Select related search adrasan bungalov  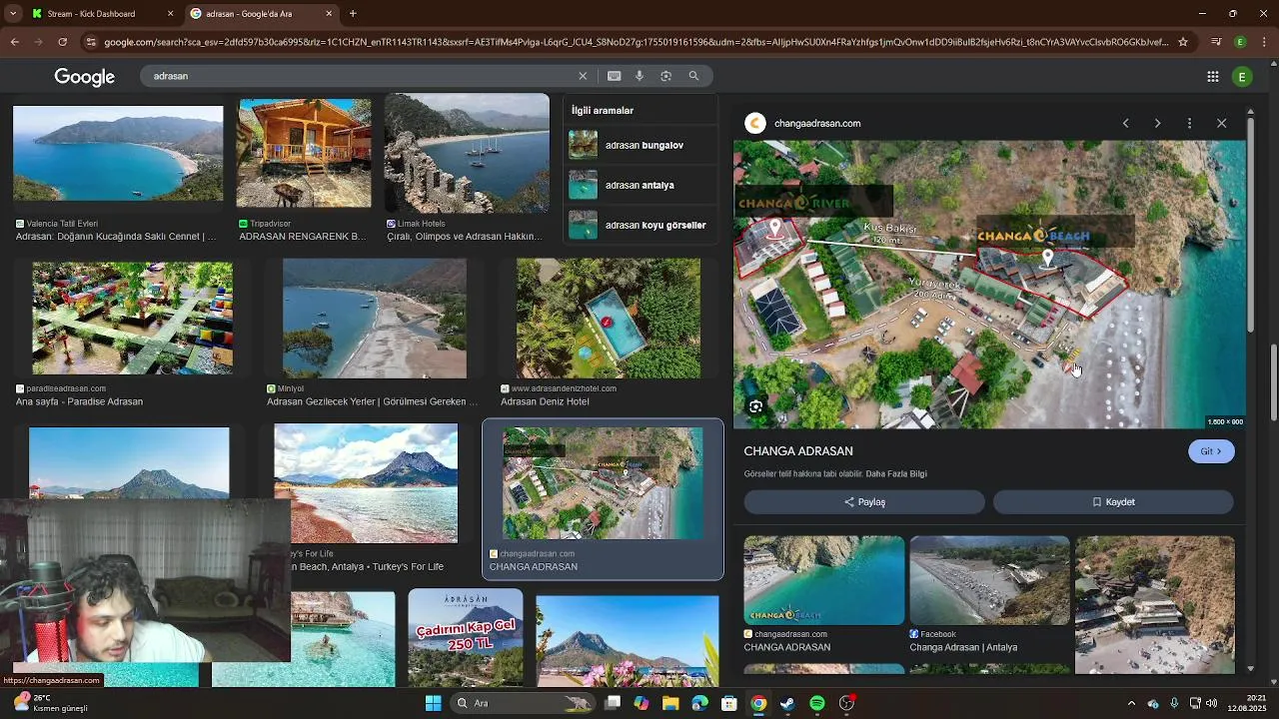point(639,145)
